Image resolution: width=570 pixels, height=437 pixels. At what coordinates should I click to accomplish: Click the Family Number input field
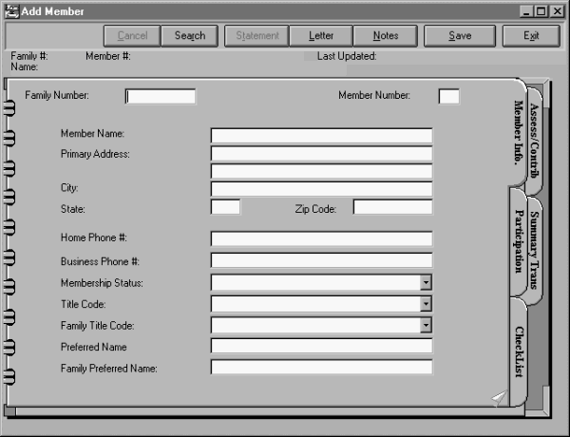tap(161, 96)
